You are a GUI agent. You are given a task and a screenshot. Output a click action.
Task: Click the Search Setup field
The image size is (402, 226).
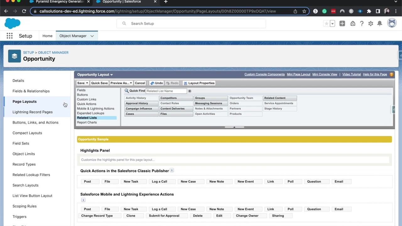pos(191,24)
